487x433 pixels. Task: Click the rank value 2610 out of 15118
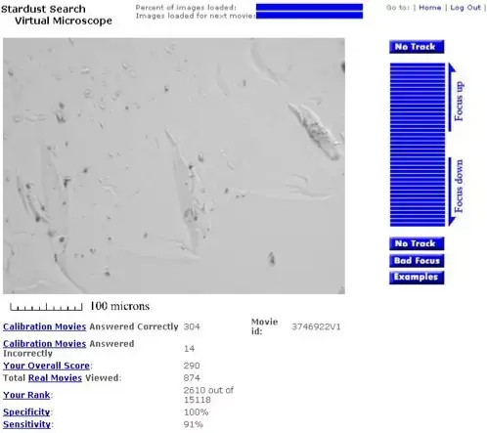[x=208, y=395]
